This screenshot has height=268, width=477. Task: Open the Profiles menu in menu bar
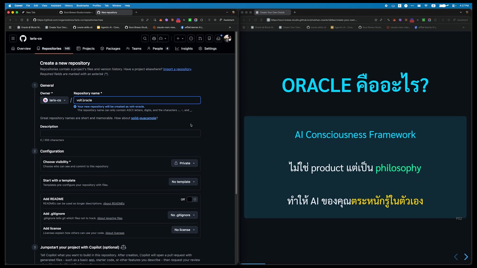(97, 6)
